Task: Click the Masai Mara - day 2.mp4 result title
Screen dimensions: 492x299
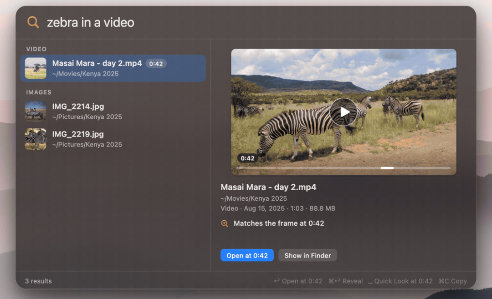Action: [x=97, y=63]
